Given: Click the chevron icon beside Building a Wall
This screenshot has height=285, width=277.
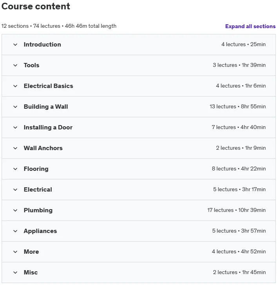Looking at the screenshot, I should (15, 107).
